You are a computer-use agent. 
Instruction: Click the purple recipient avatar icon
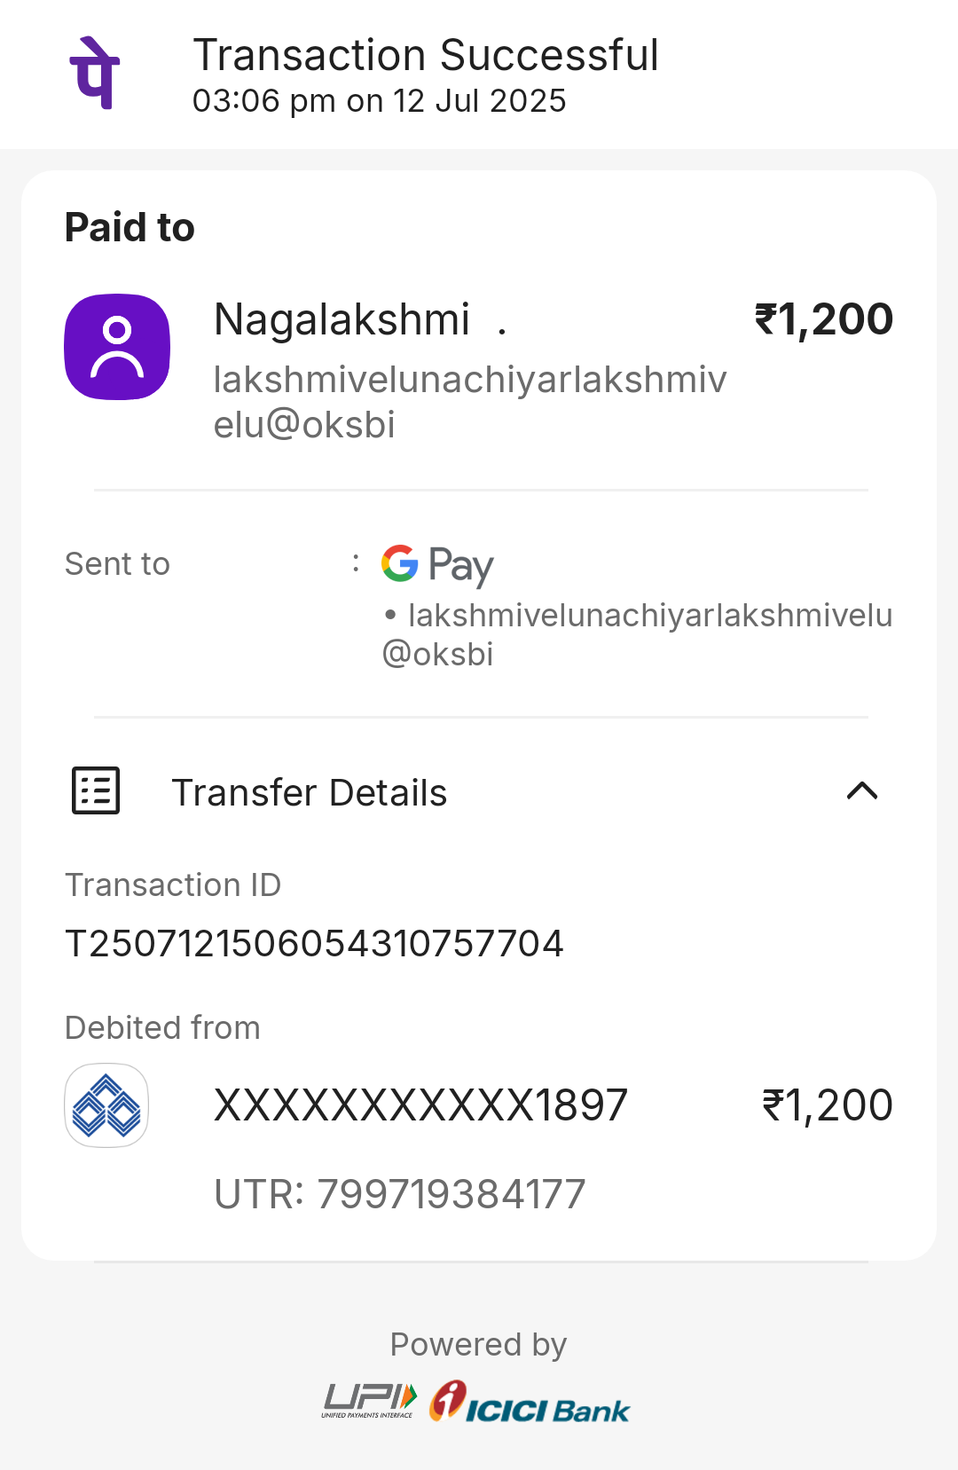point(117,347)
